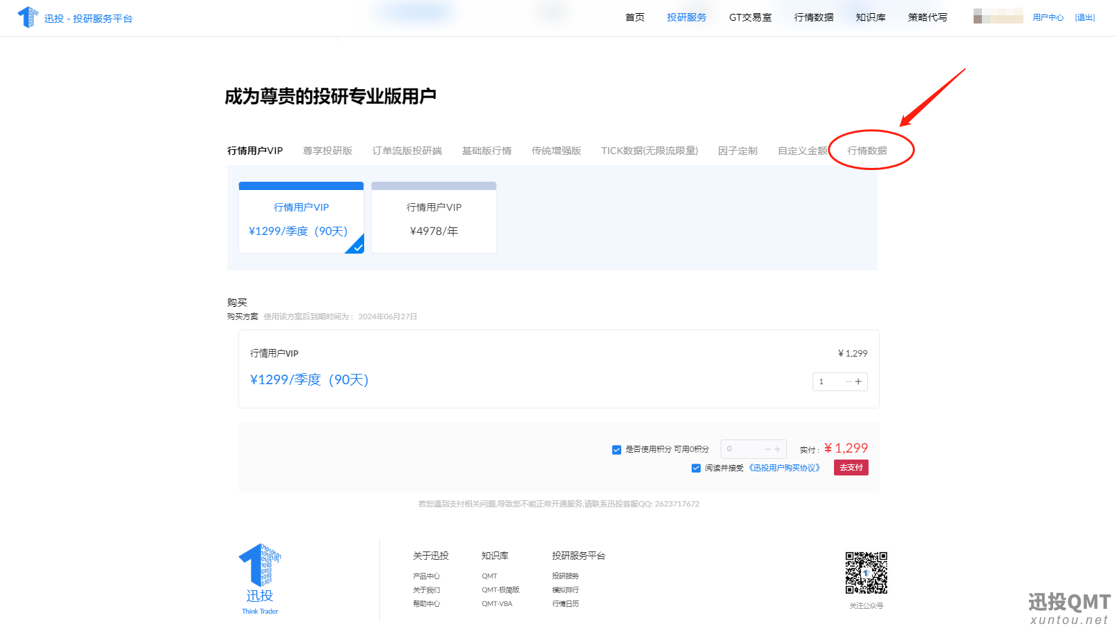Open footer link QMT

point(489,576)
